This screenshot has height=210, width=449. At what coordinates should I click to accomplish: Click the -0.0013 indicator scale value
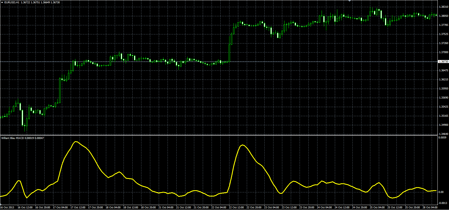pyautogui.click(x=443, y=203)
